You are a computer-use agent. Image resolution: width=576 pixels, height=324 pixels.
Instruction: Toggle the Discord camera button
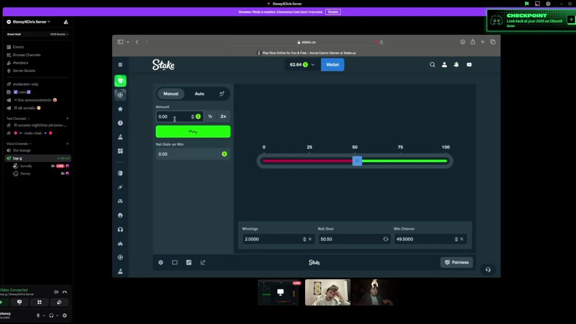(x=2, y=302)
